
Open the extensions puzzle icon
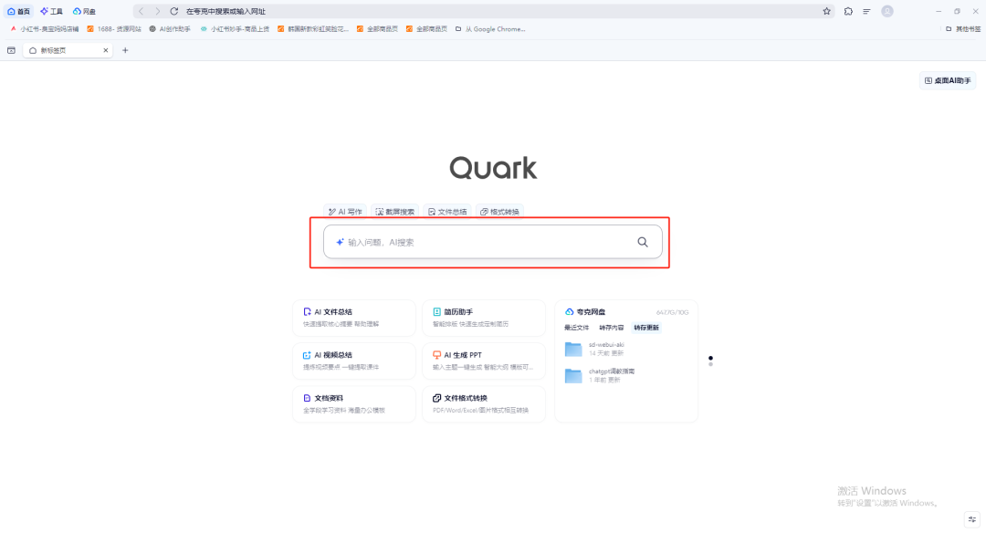(848, 11)
